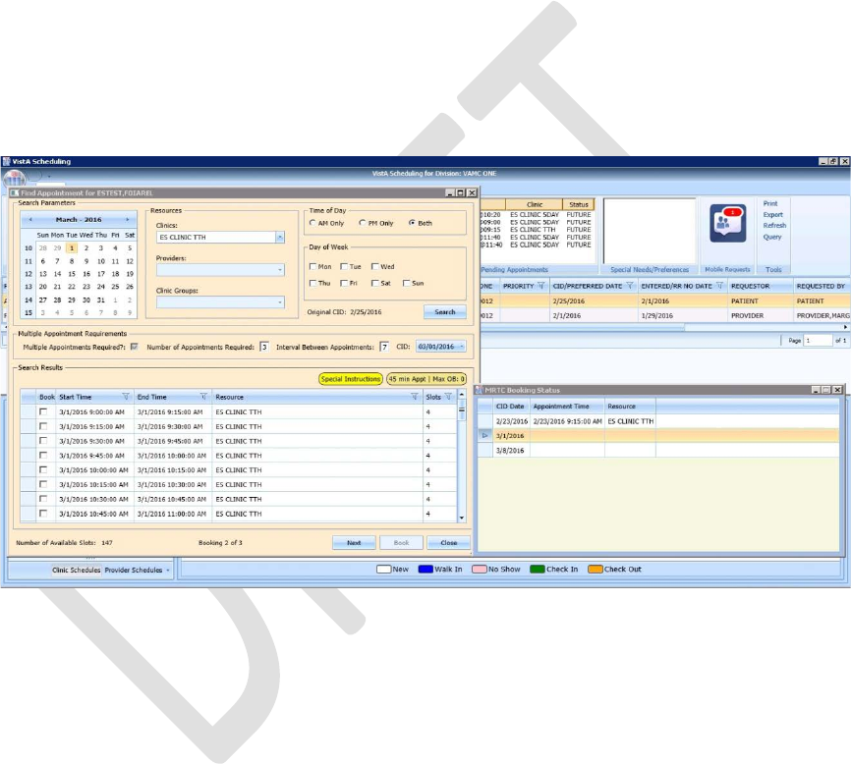Switch to Clinic Schedules tab
The height and width of the screenshot is (764, 851).
click(77, 570)
